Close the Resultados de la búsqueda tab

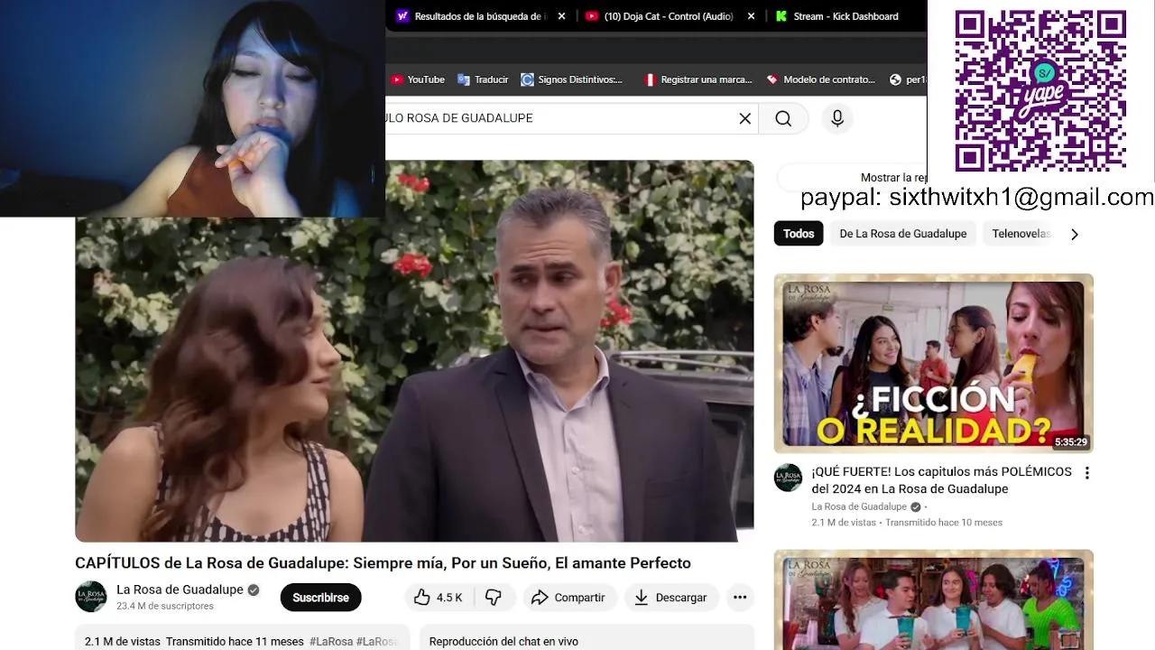click(x=561, y=16)
